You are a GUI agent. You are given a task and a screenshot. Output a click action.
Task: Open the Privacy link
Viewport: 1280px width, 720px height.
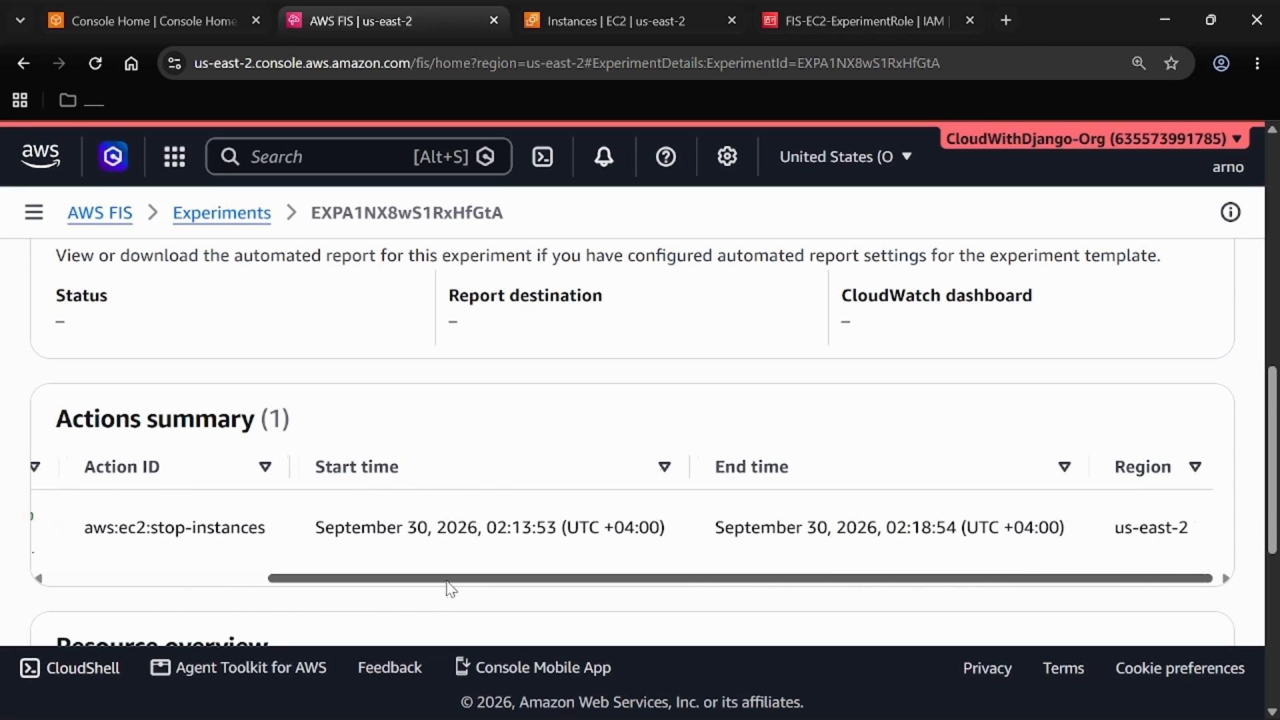click(x=987, y=668)
